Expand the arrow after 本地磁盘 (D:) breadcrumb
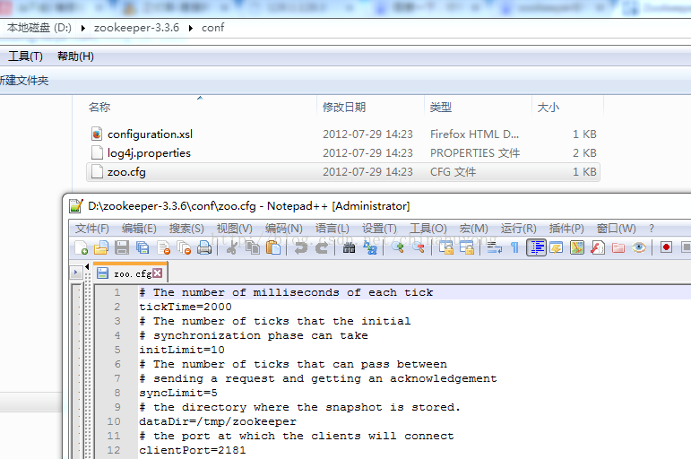Viewport: 691px width, 459px height. (82, 28)
